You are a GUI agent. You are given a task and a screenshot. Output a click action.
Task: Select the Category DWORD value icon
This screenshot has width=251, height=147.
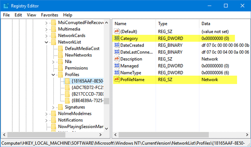117,38
